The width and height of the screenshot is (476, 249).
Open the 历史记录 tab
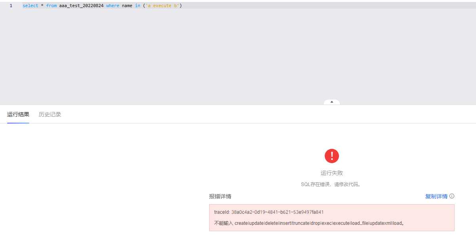tap(50, 114)
